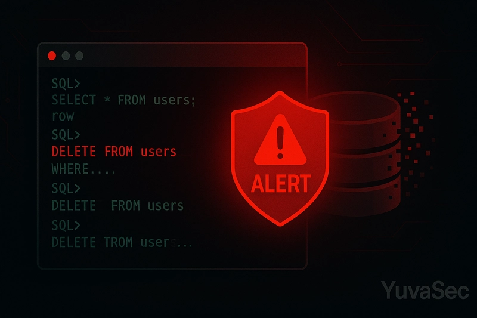This screenshot has height=318, width=477.
Task: Click the third gray window dot
Action: pos(79,55)
